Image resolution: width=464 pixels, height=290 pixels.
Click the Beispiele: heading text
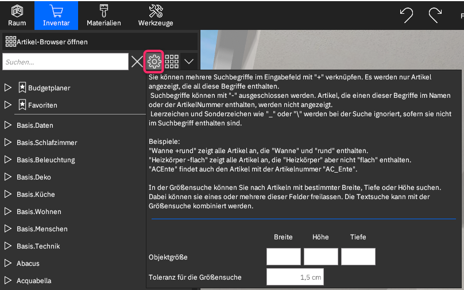164,142
